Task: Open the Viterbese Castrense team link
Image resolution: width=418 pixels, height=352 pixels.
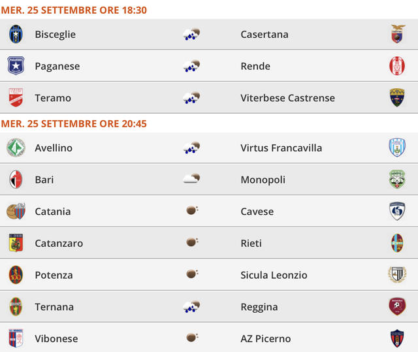Action: [x=287, y=98]
